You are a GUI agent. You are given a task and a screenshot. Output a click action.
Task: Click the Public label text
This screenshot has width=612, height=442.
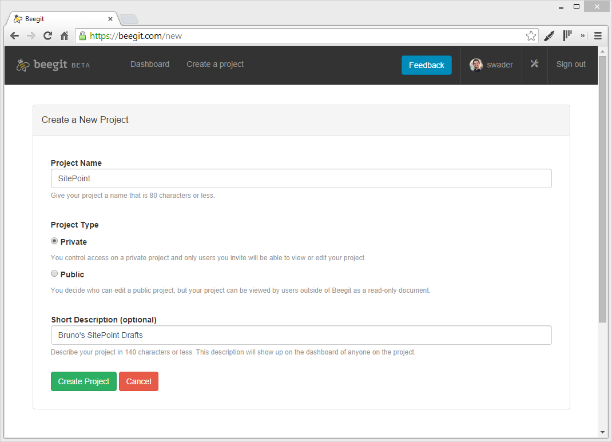[x=72, y=274]
